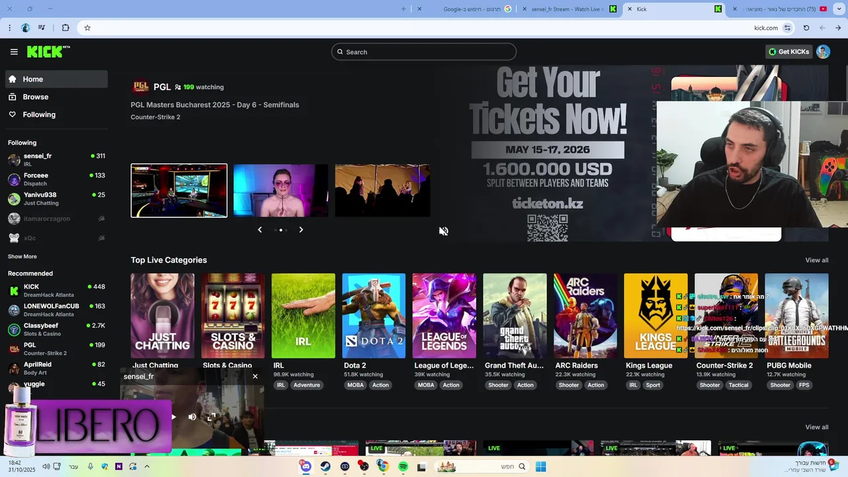Open the Windows Start menu
The height and width of the screenshot is (477, 848).
pyautogui.click(x=541, y=466)
